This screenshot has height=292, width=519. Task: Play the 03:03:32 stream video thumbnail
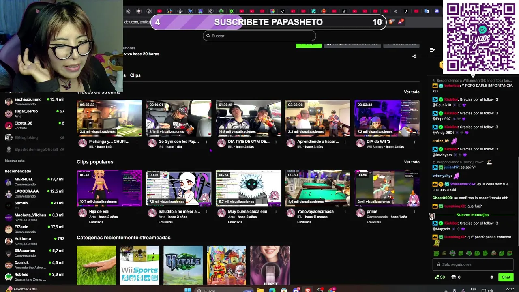click(x=387, y=118)
